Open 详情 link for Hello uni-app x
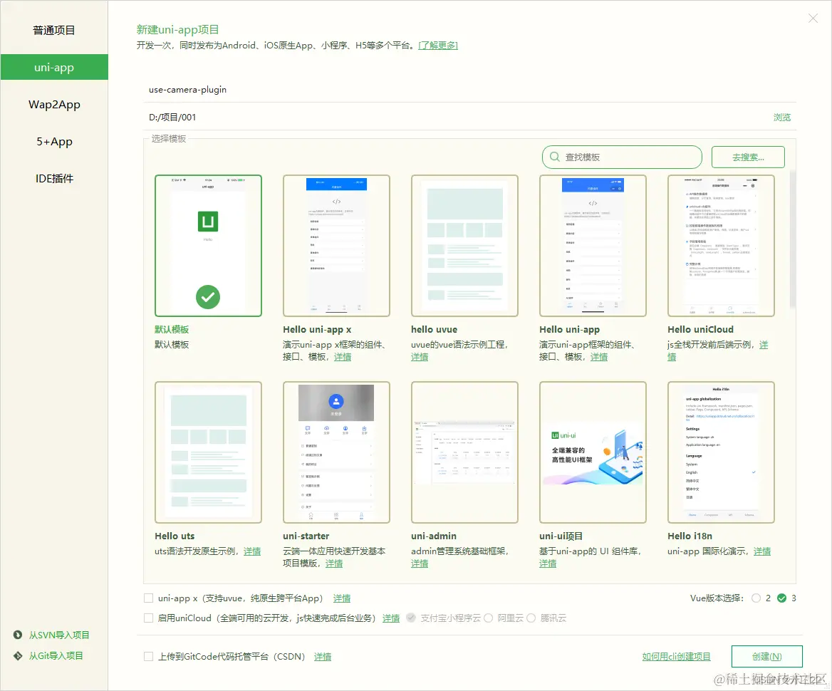The image size is (832, 691). click(342, 357)
